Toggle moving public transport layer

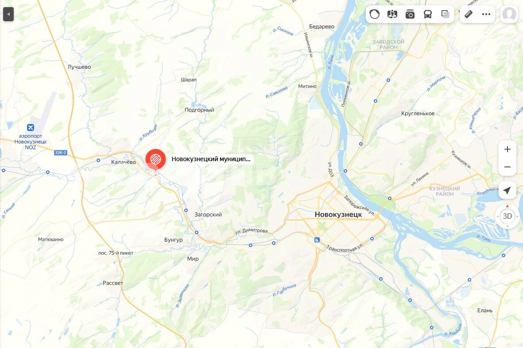[x=428, y=14]
